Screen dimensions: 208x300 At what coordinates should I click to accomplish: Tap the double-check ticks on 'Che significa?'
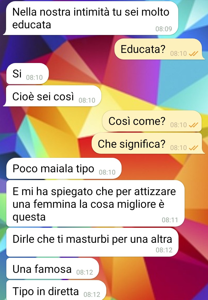point(194,148)
